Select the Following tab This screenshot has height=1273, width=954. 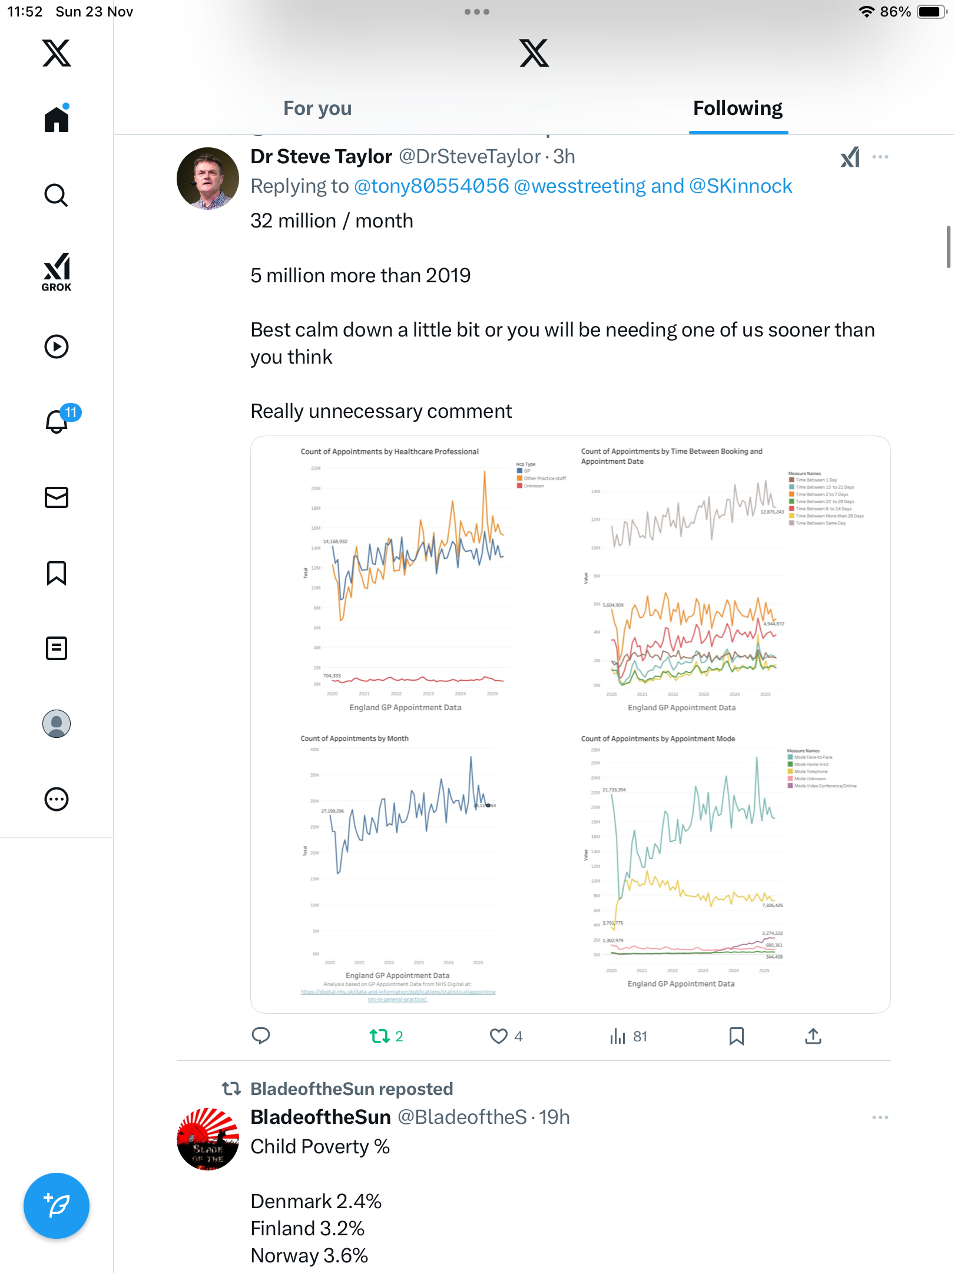pos(737,108)
